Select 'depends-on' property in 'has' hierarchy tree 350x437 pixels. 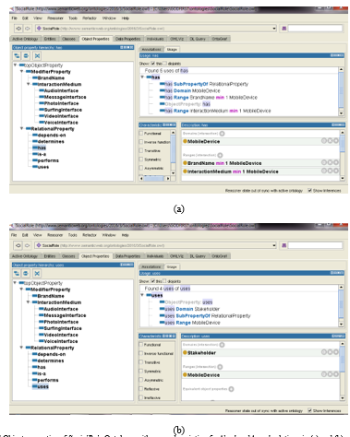pyautogui.click(x=49, y=135)
